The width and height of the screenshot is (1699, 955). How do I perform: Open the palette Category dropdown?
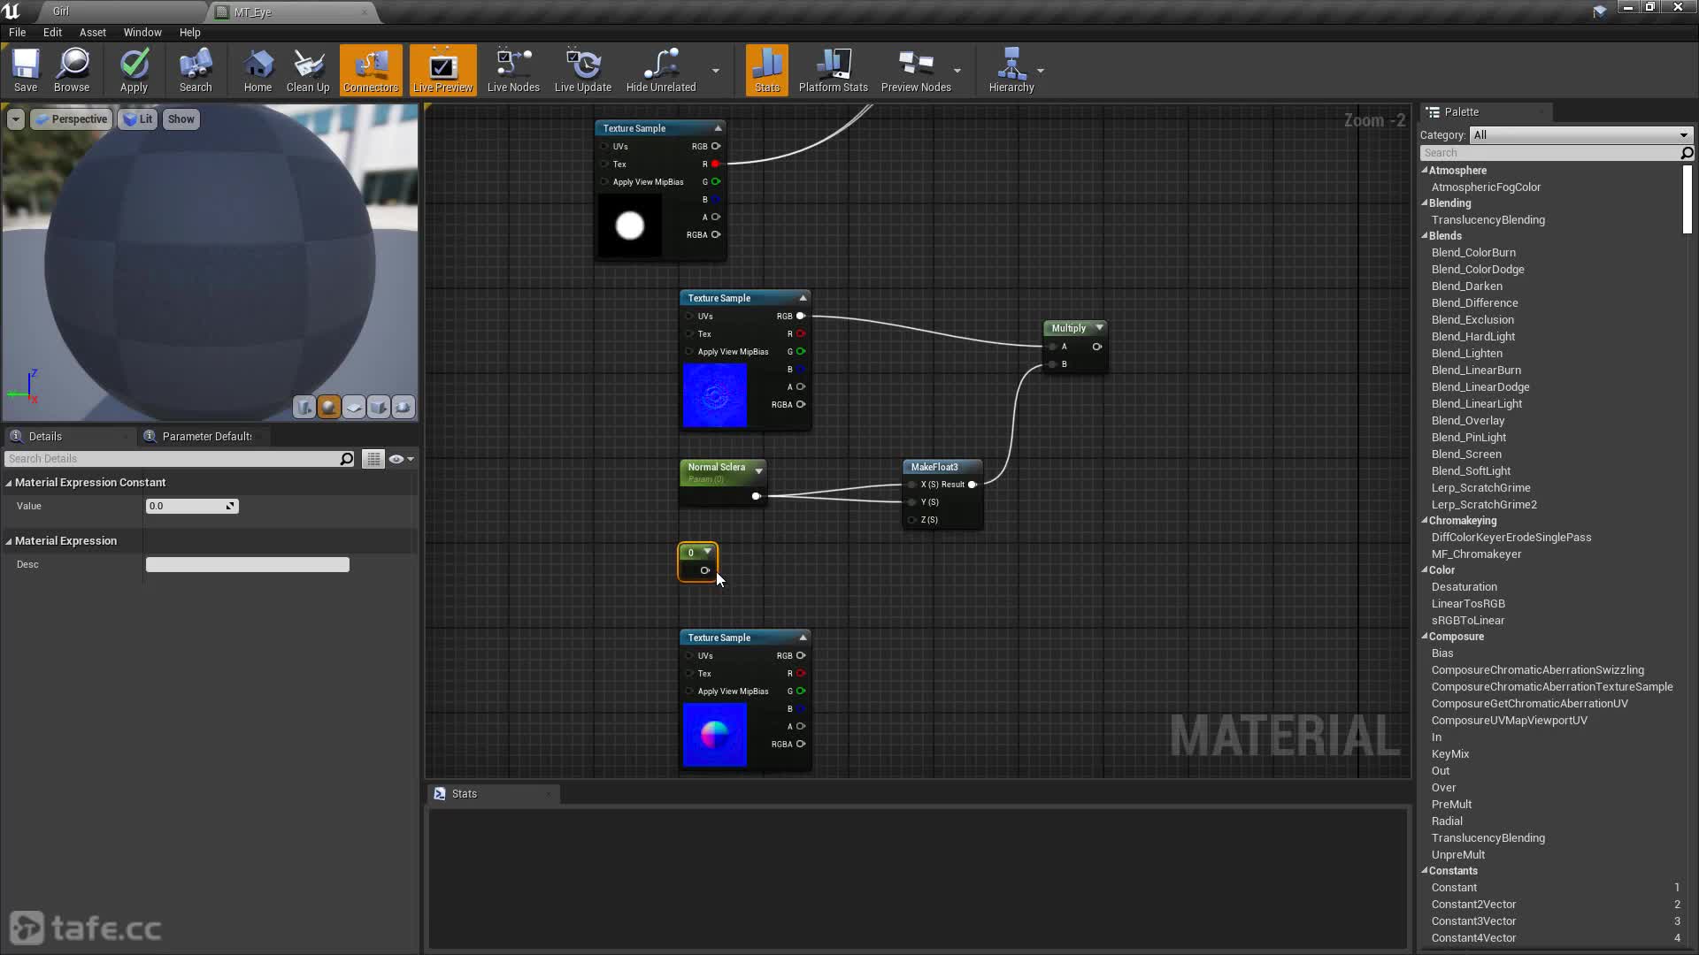(x=1580, y=135)
